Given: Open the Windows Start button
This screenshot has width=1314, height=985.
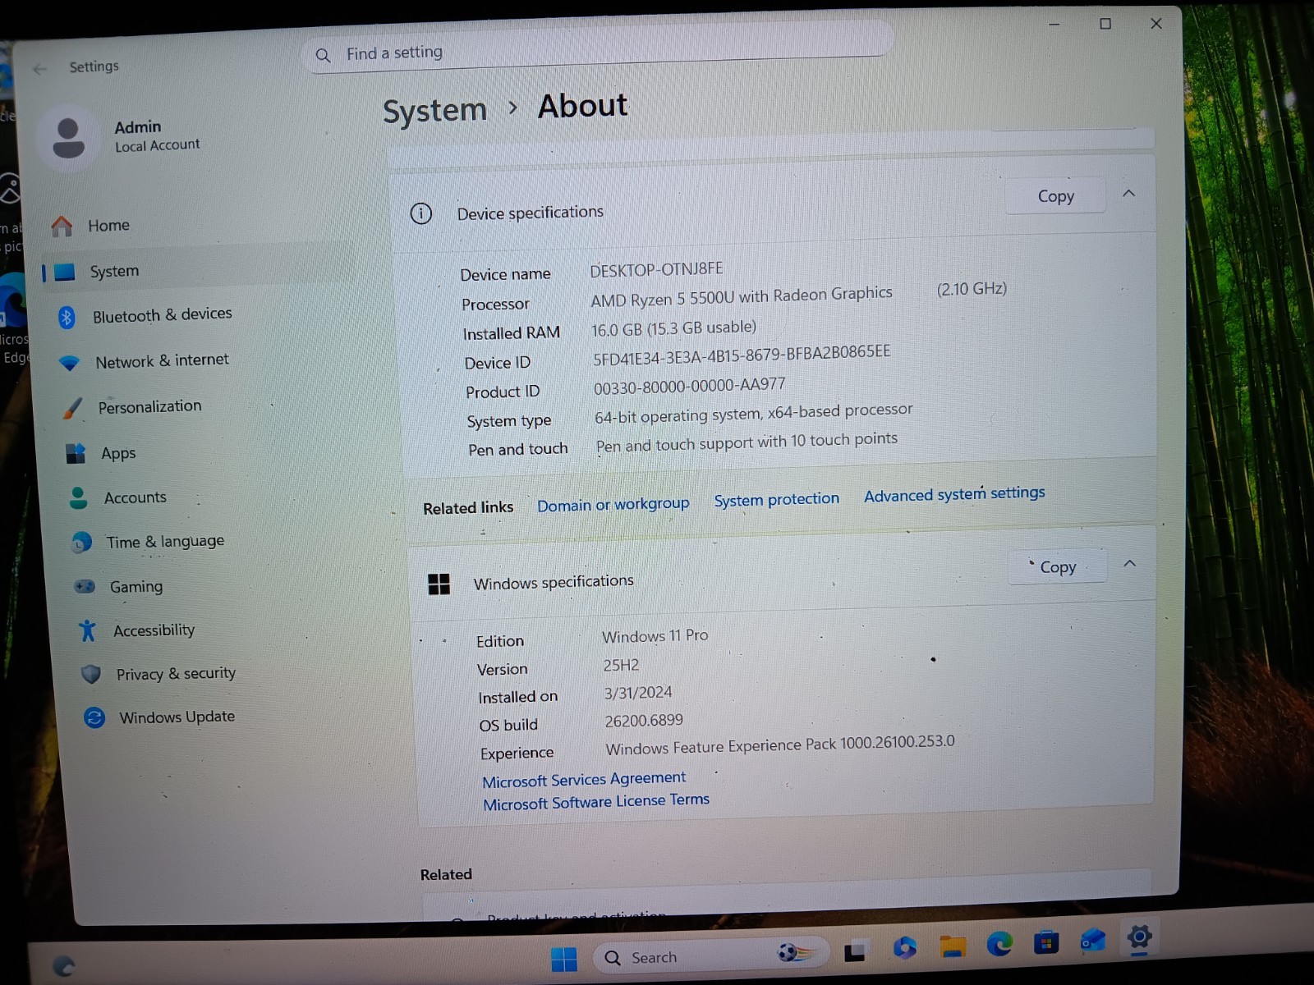Looking at the screenshot, I should (x=564, y=959).
